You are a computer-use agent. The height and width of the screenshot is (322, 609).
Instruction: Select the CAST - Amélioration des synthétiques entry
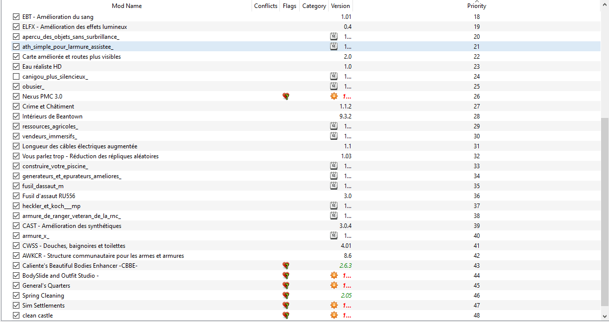pos(72,226)
